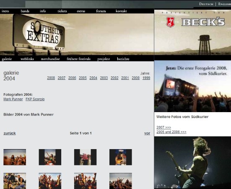Select extras in top navigation

tap(81, 11)
